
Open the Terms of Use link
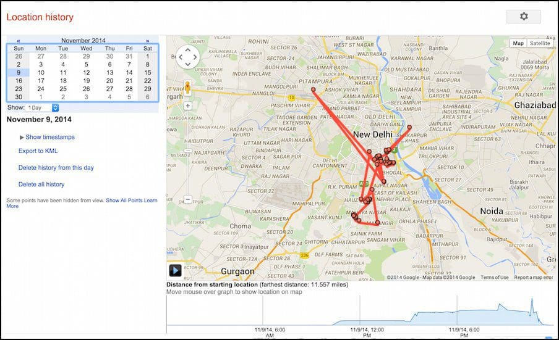tap(495, 278)
